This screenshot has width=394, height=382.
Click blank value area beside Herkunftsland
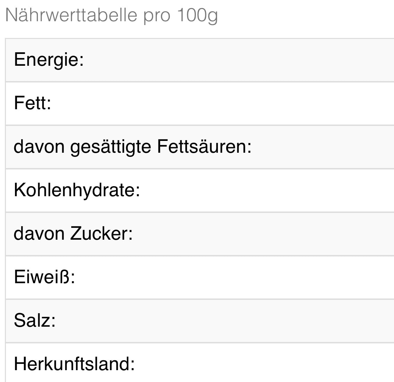pyautogui.click(x=278, y=364)
